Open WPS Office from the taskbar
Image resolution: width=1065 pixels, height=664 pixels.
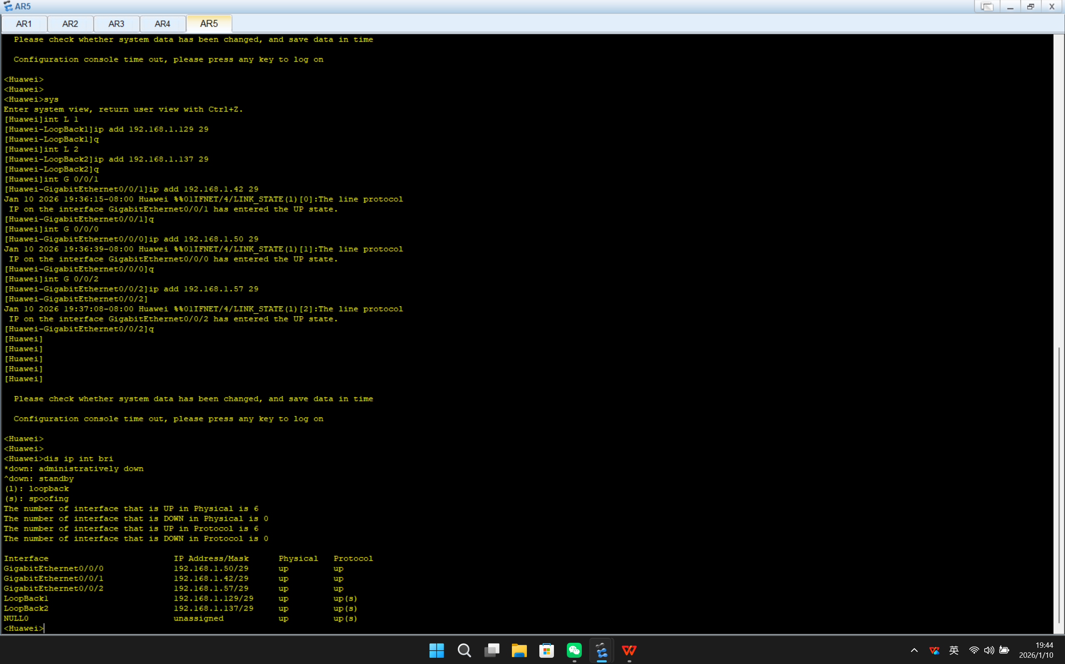tap(629, 650)
